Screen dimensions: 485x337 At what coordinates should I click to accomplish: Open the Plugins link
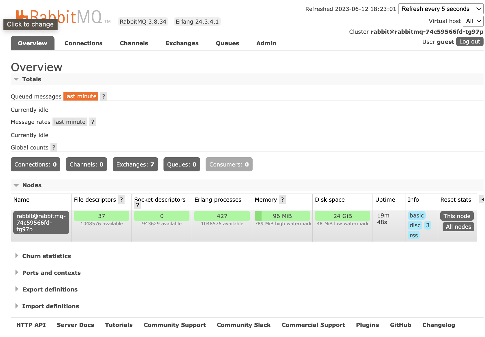click(367, 325)
